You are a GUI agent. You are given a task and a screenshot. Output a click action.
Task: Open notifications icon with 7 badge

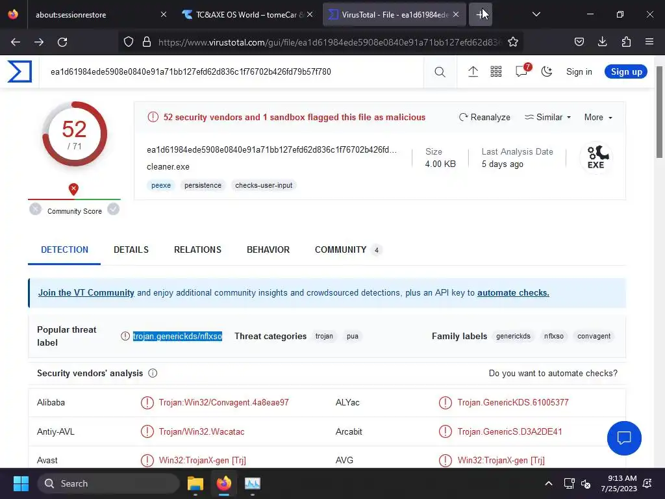click(x=523, y=70)
